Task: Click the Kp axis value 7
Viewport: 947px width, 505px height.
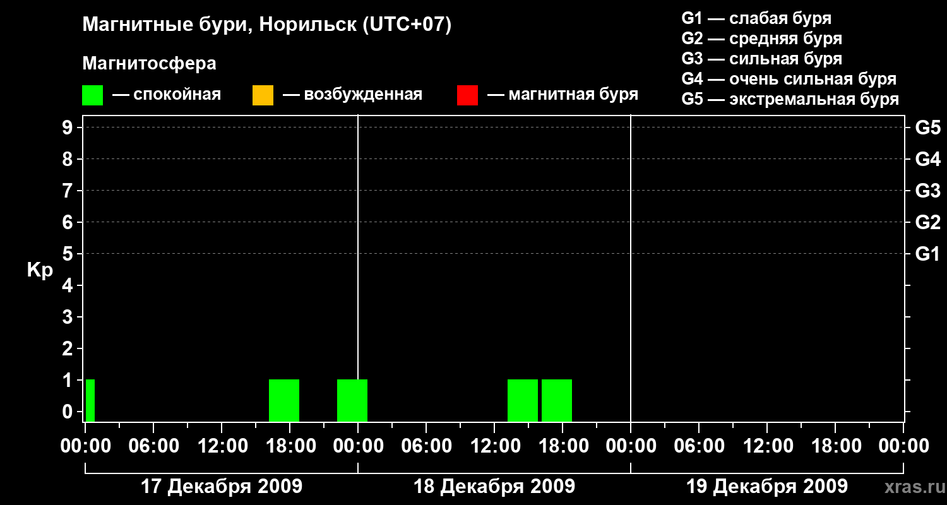Action: pos(69,191)
